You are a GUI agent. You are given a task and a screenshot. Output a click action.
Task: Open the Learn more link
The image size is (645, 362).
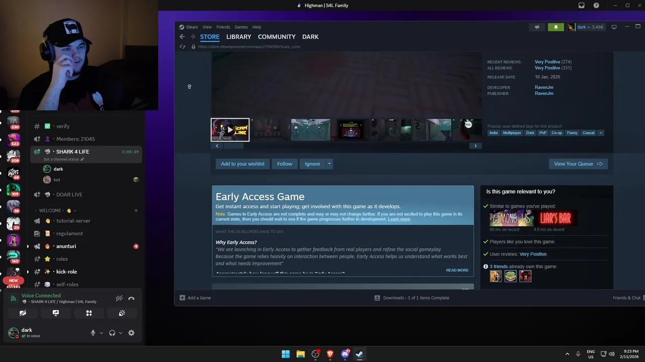tap(399, 219)
